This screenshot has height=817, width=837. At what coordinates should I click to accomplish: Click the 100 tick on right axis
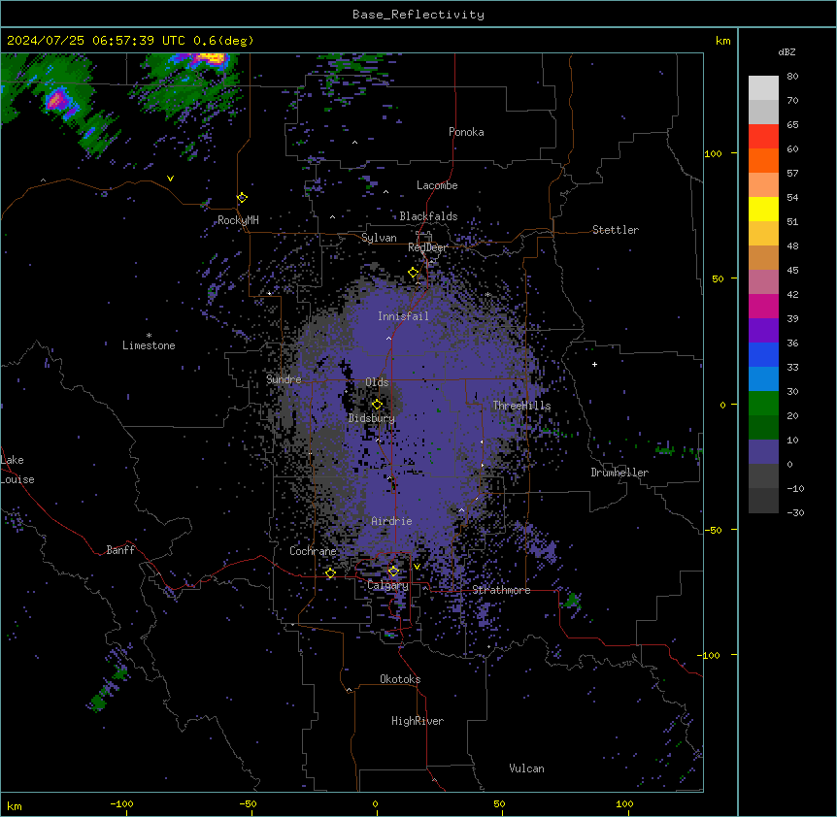pos(713,153)
